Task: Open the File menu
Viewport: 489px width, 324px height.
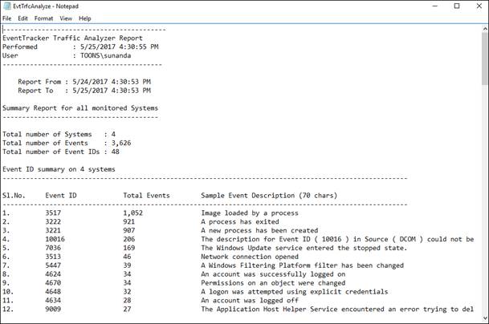Action: coord(6,18)
